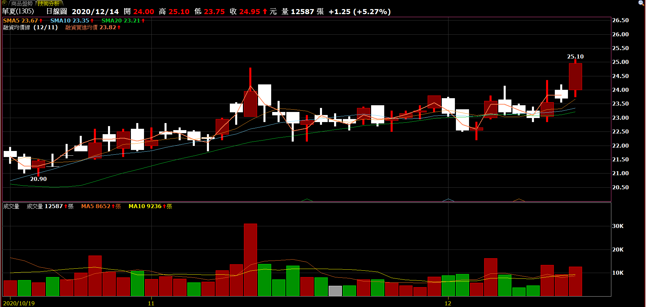The image size is (646, 307).
Task: Open the round dropdown button beside the tabs
Action: 4,3
